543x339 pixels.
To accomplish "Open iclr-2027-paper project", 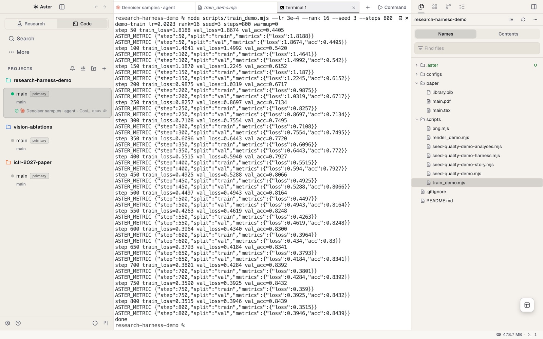I will [33, 162].
